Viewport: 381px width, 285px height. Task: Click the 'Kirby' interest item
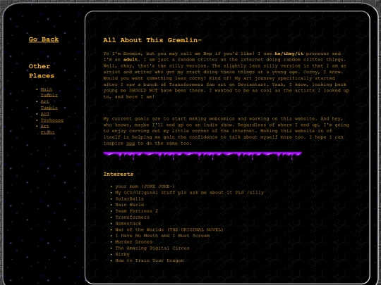(122, 255)
